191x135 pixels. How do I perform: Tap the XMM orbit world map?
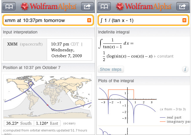48,96
